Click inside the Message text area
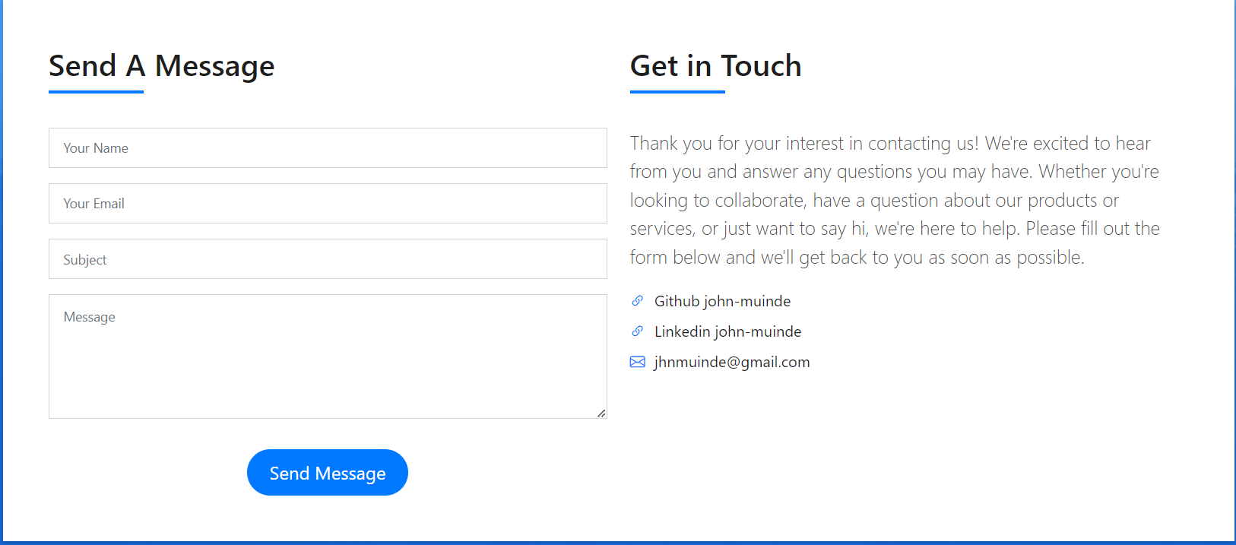Image resolution: width=1236 pixels, height=545 pixels. point(328,357)
